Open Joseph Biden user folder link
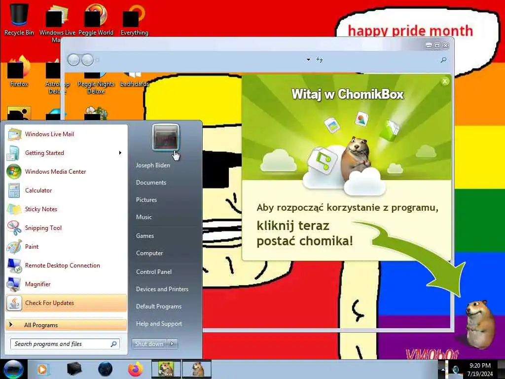This screenshot has width=505, height=379. pos(153,165)
